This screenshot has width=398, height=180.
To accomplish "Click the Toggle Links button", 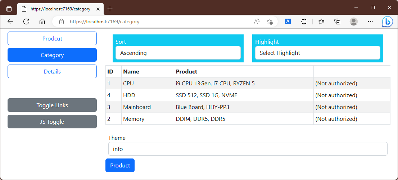I will coord(52,105).
